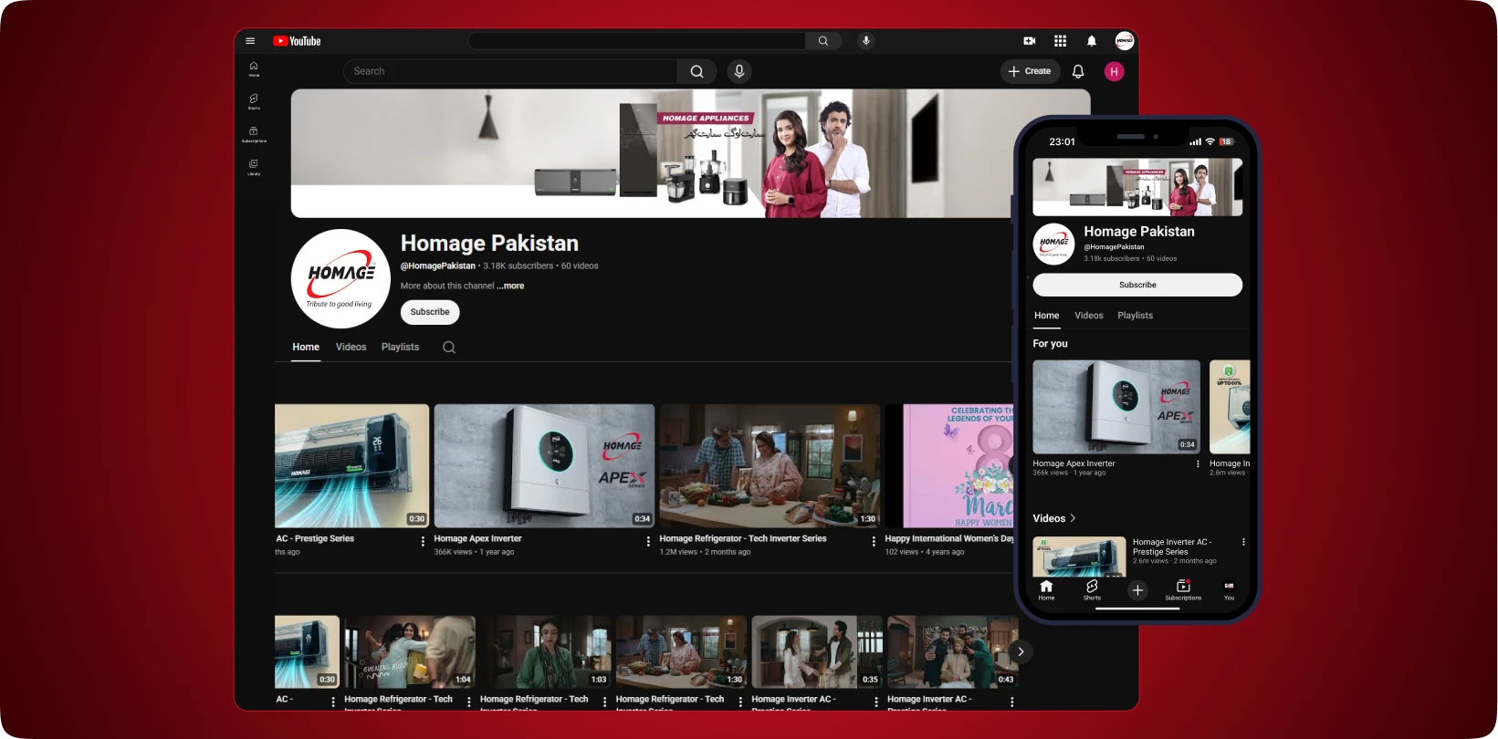This screenshot has height=739, width=1498.
Task: Open Shorts in the desktop left sidebar
Action: [254, 101]
